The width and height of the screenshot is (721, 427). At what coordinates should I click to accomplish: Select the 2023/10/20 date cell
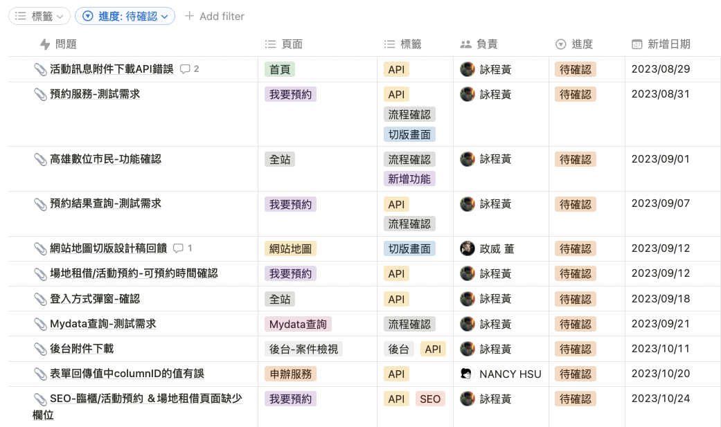[x=660, y=374]
